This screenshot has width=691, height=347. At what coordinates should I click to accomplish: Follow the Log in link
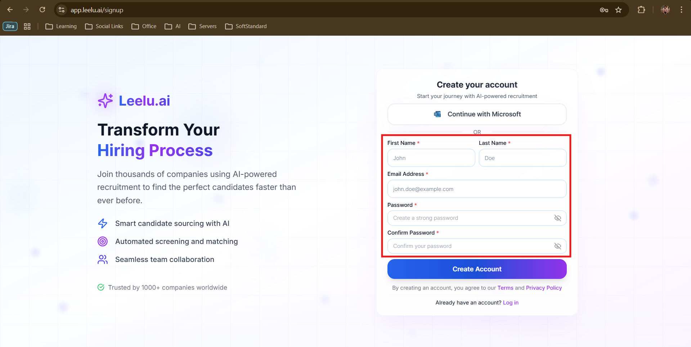511,303
